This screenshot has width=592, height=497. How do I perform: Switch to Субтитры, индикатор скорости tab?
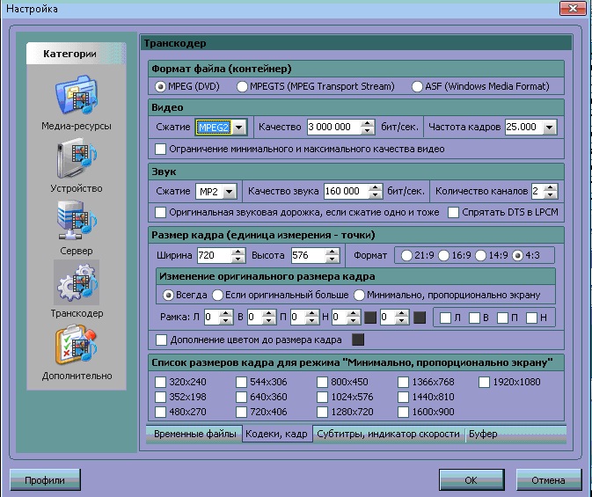(x=389, y=434)
